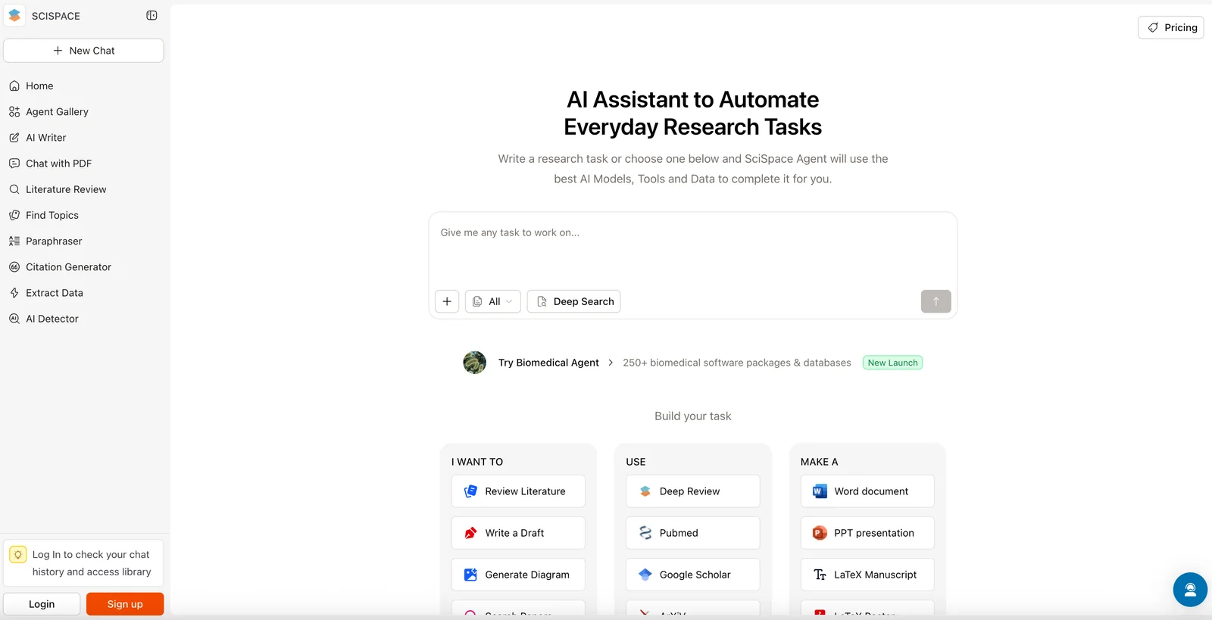Select the Word document option
This screenshot has height=620, width=1212.
coord(867,491)
